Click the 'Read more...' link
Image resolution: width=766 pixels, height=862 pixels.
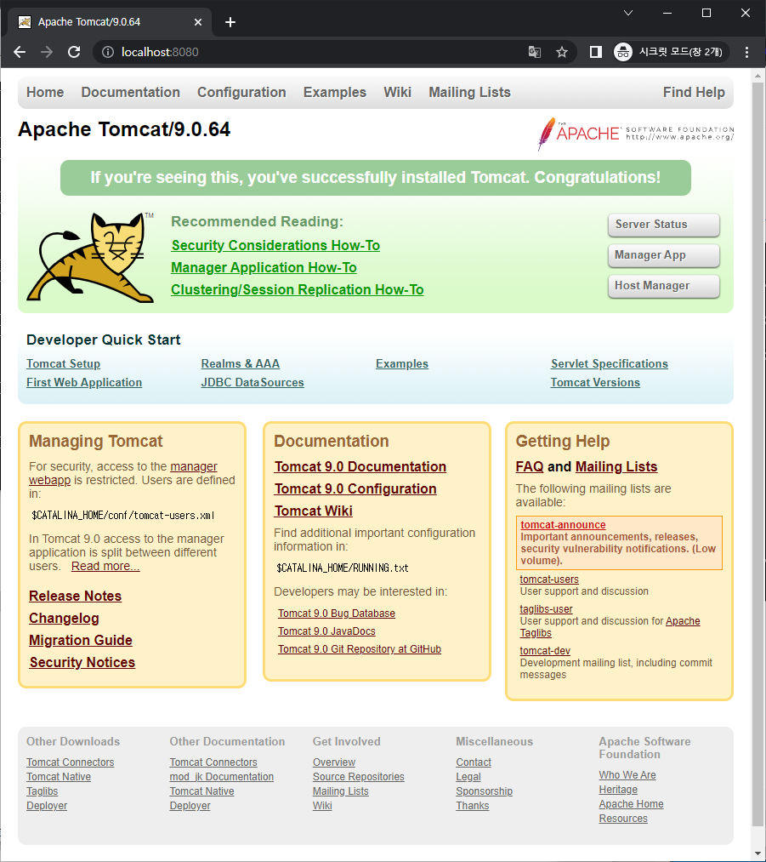point(105,566)
